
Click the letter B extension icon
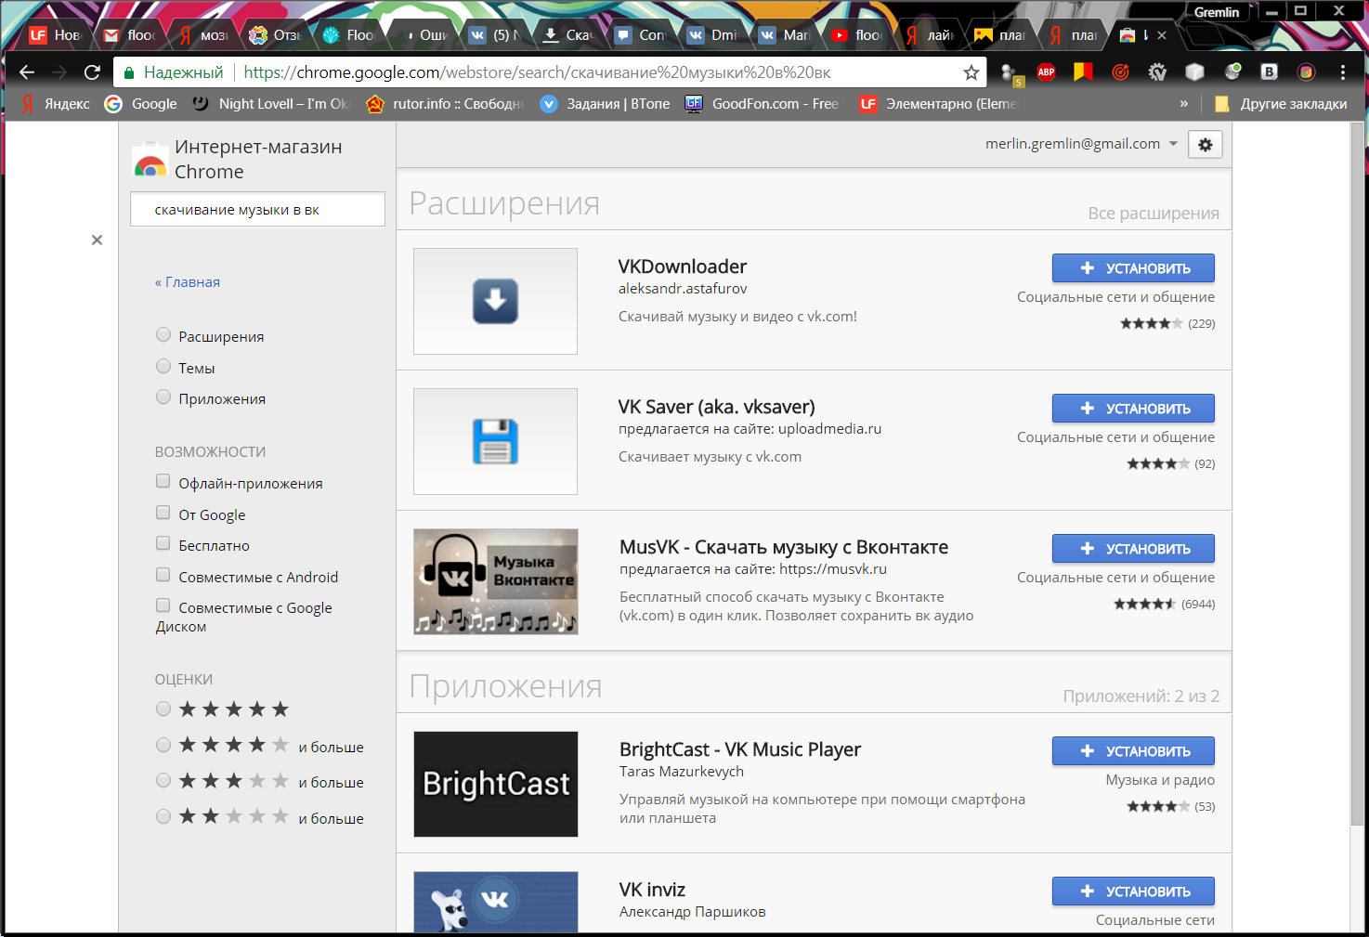click(1269, 72)
